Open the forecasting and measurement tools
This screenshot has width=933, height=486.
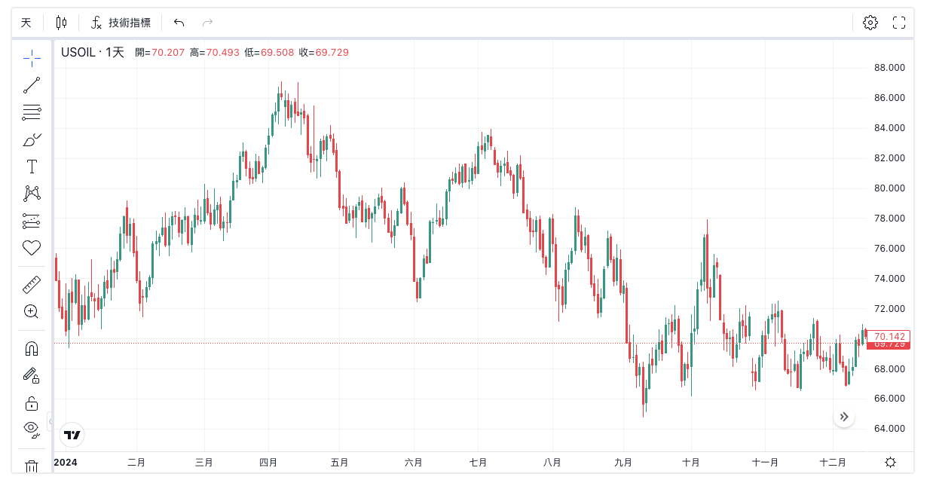(x=32, y=221)
